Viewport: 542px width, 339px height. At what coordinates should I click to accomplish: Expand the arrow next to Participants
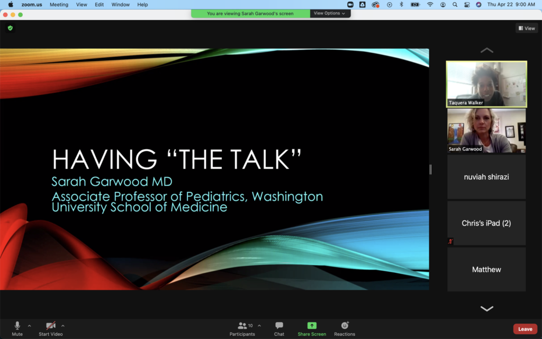coord(259,326)
